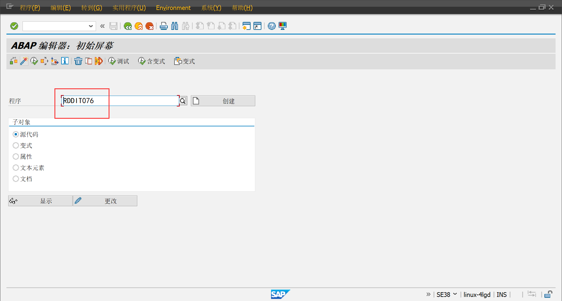
Task: Click the Find Next binoculars icon
Action: (185, 26)
